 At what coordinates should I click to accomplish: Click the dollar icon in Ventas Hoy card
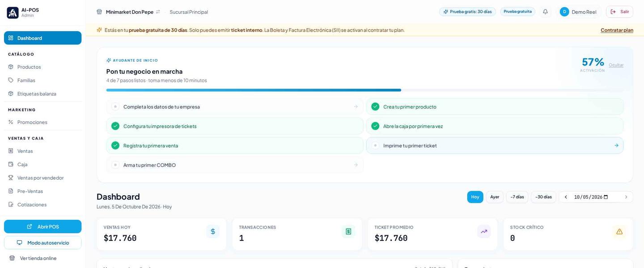[213, 231]
